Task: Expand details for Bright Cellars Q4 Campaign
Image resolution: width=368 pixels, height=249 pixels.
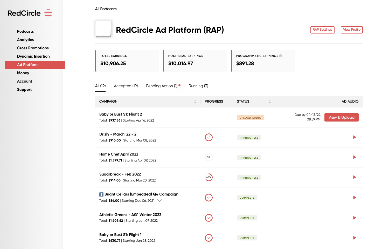Action: click(159, 200)
